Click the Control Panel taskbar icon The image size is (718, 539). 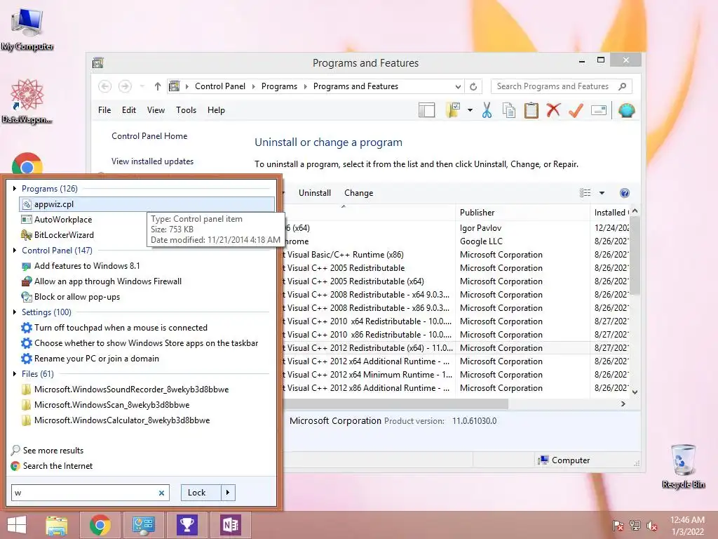click(x=143, y=525)
